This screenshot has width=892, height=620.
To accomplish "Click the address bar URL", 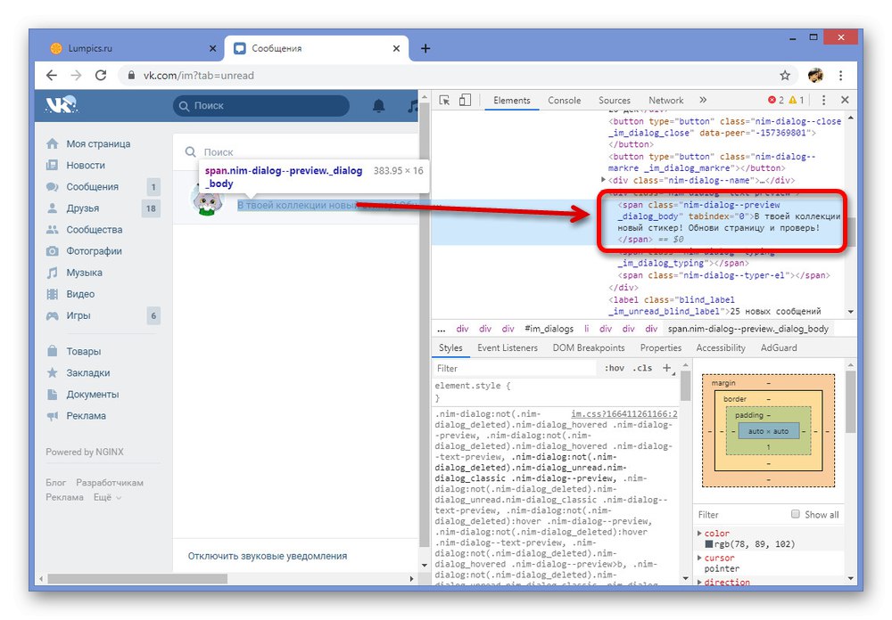I will [x=198, y=75].
